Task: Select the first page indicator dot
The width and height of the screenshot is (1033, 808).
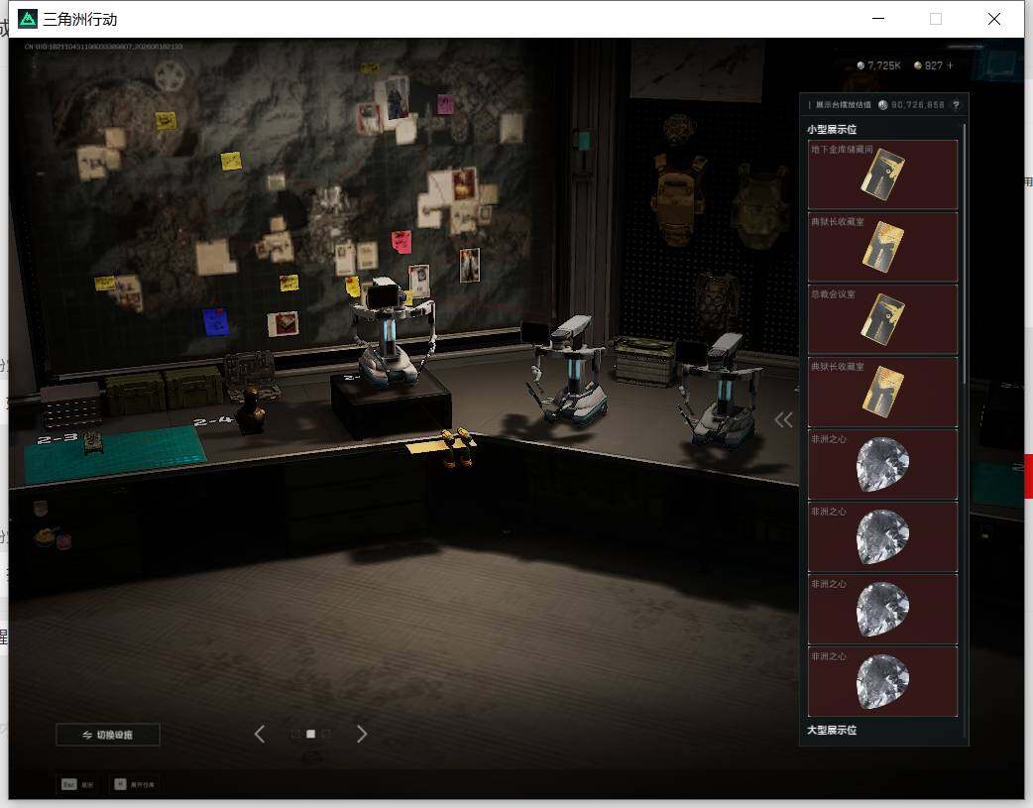Action: (295, 734)
